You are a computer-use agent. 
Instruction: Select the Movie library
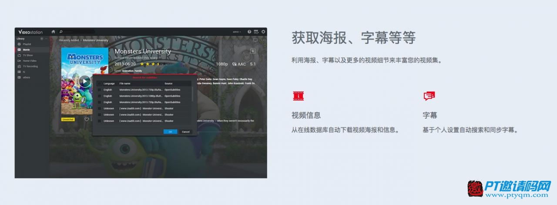point(32,50)
